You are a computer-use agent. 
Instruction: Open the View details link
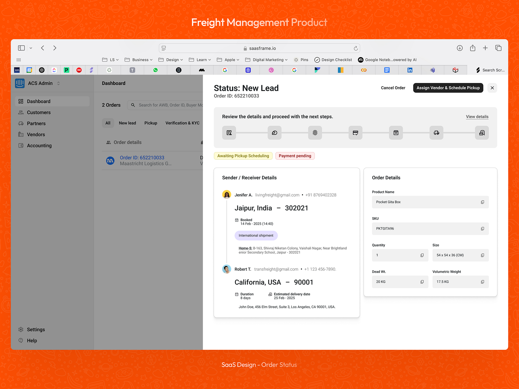click(x=477, y=116)
